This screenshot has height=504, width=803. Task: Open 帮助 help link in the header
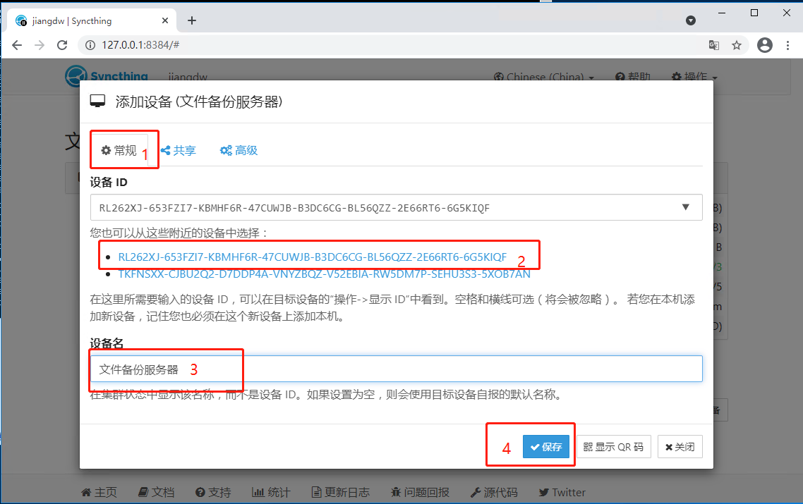(x=632, y=76)
